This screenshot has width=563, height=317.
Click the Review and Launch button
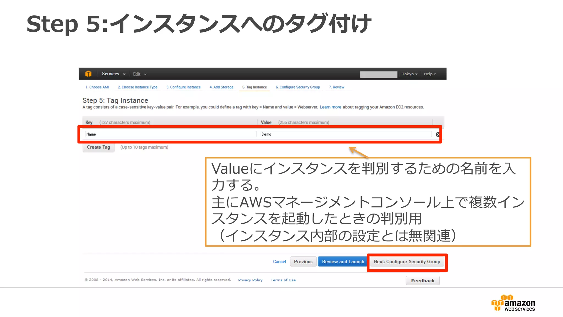pos(343,262)
